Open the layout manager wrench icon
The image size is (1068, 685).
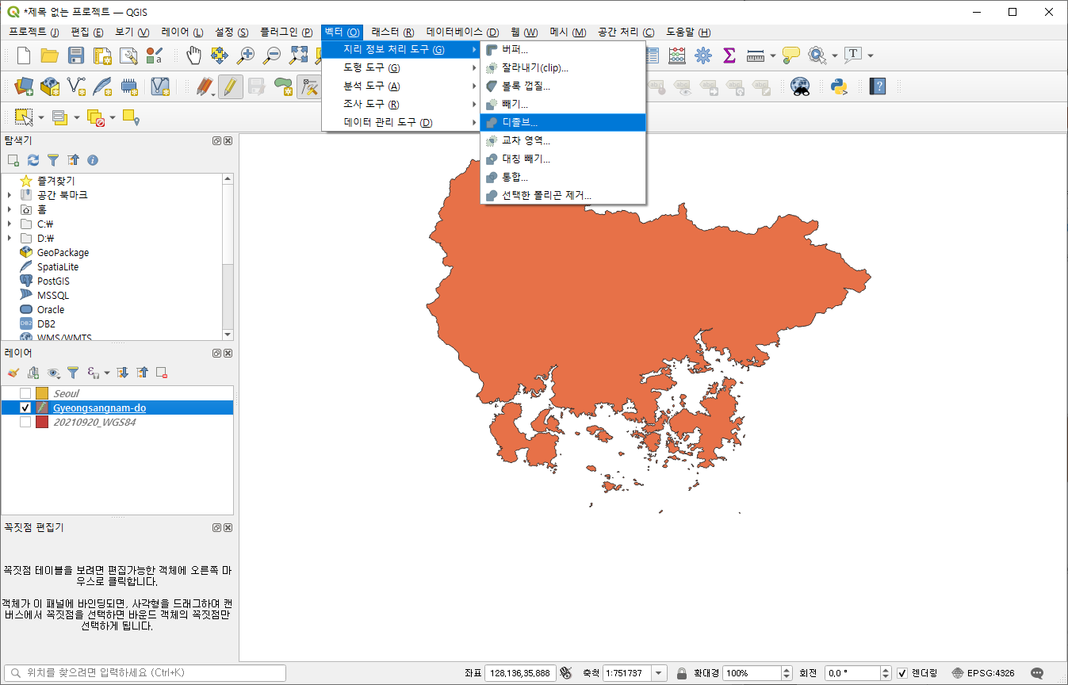pyautogui.click(x=128, y=55)
